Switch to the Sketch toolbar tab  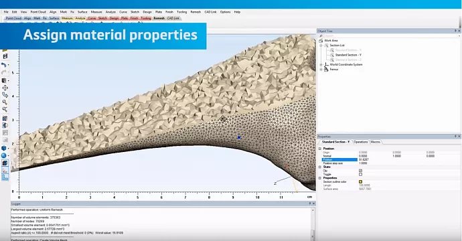coord(102,18)
